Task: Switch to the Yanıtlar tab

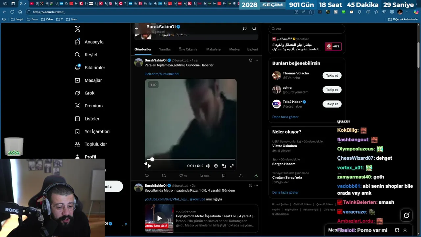Action: (165, 49)
